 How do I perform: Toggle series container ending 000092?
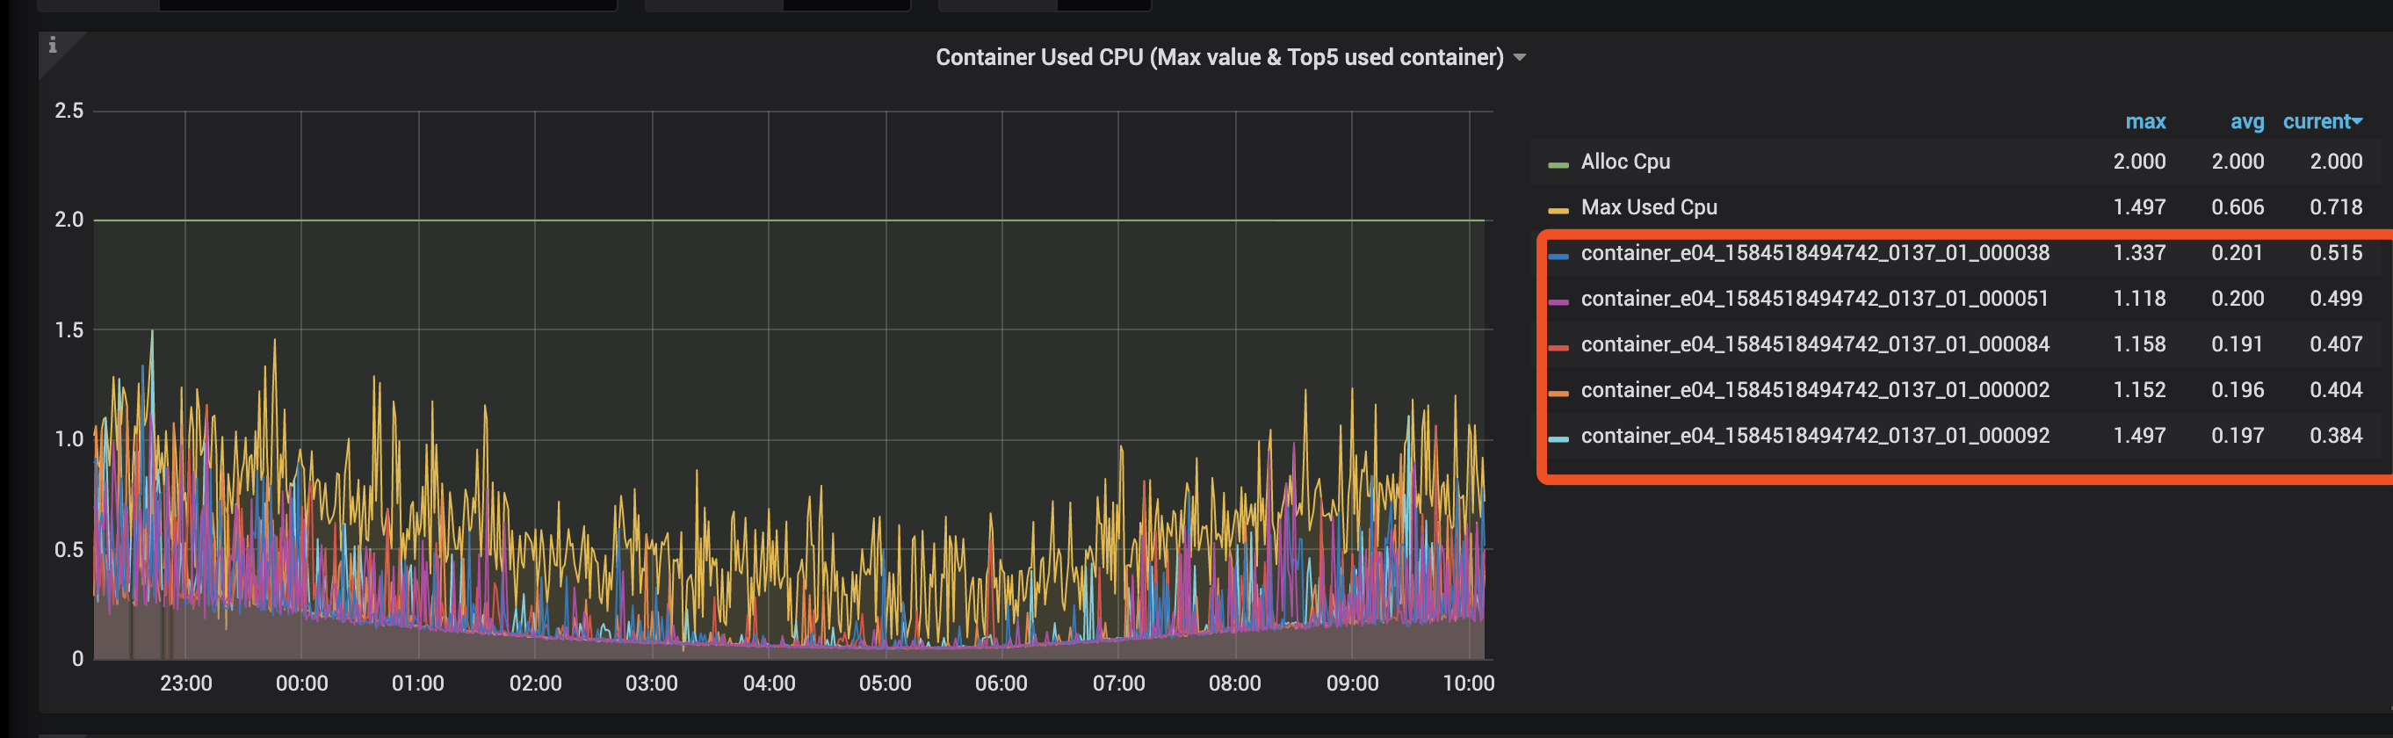[1814, 435]
